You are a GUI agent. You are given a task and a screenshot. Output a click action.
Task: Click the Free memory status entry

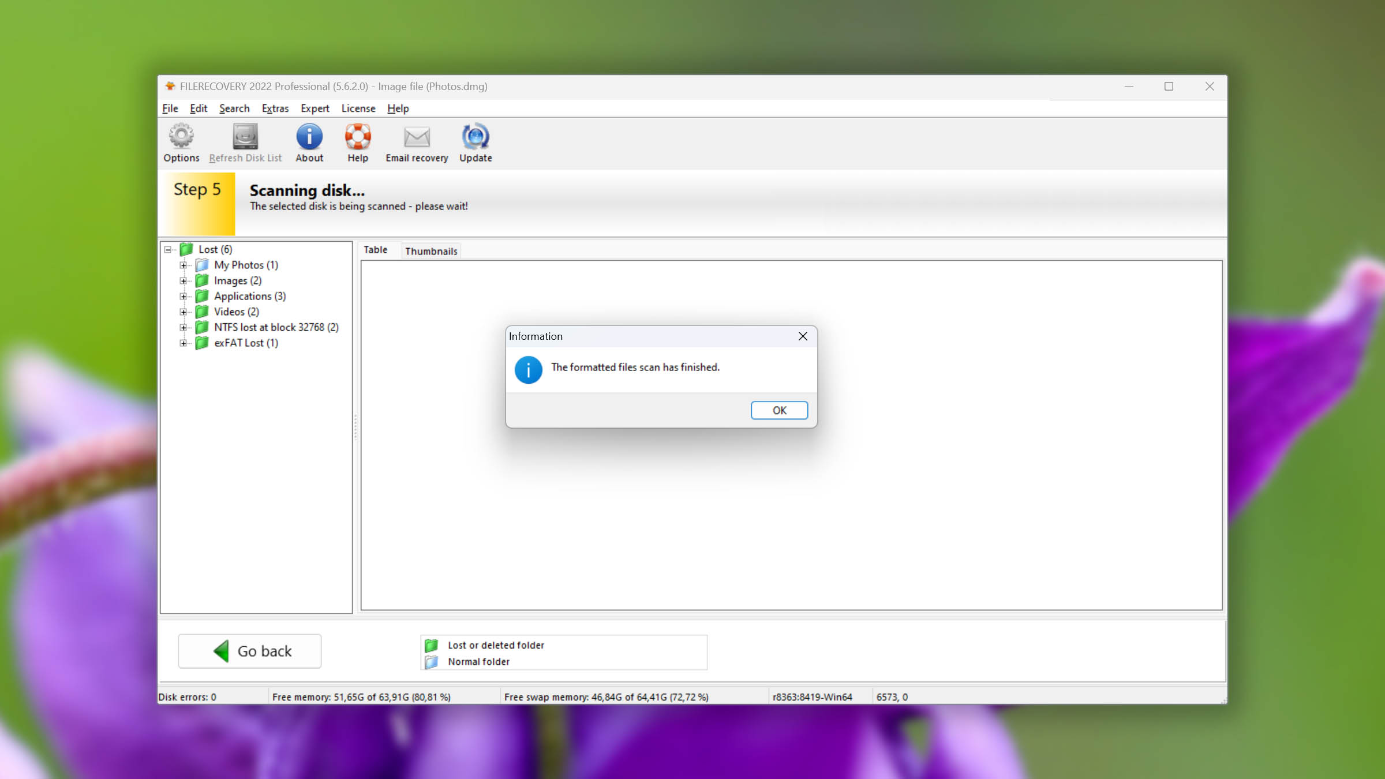[x=361, y=697]
